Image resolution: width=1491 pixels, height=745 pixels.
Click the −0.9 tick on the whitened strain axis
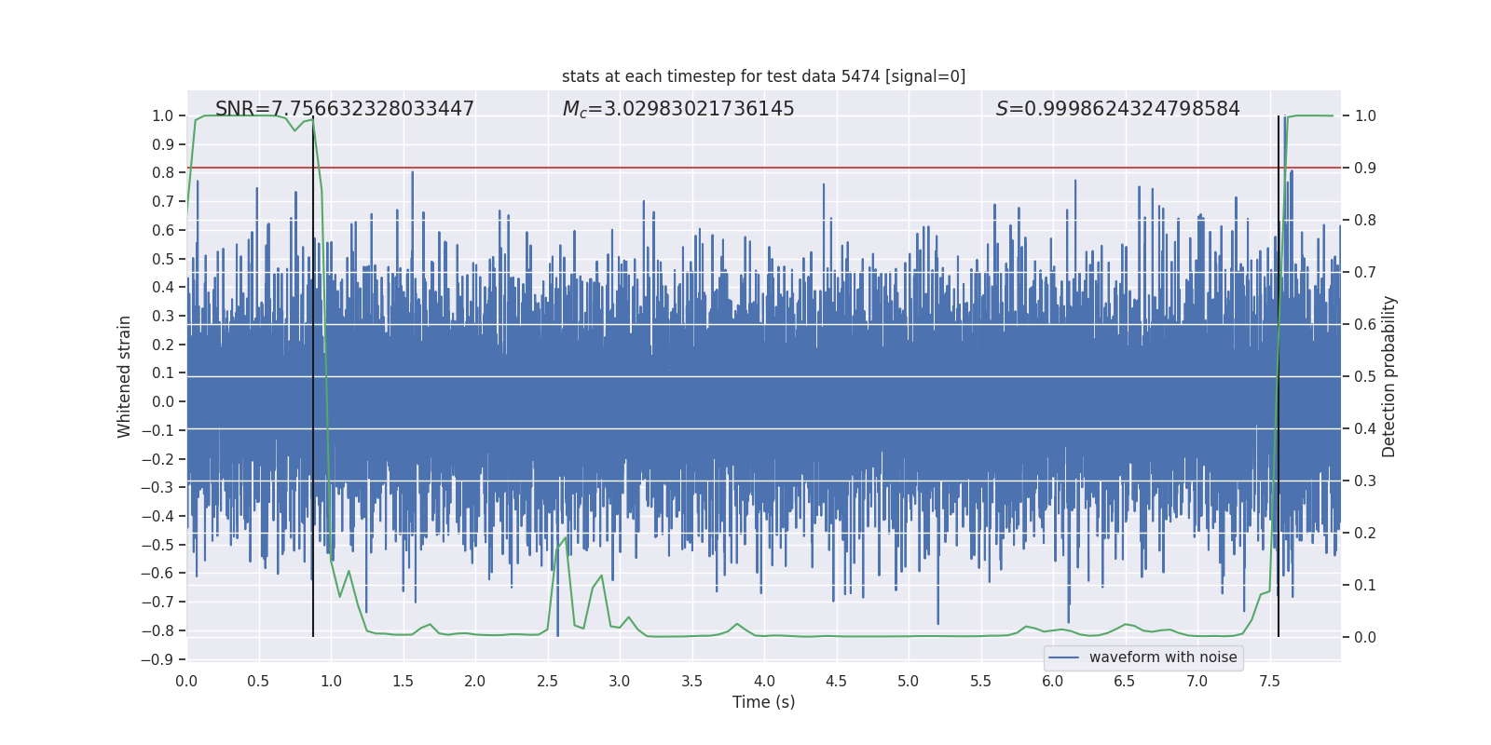pyautogui.click(x=157, y=659)
